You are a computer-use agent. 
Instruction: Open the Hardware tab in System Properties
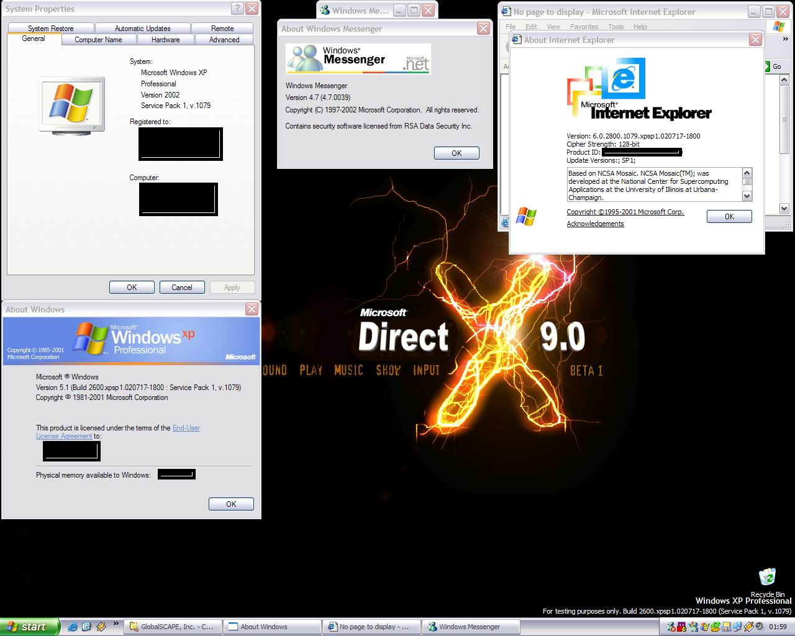[165, 40]
